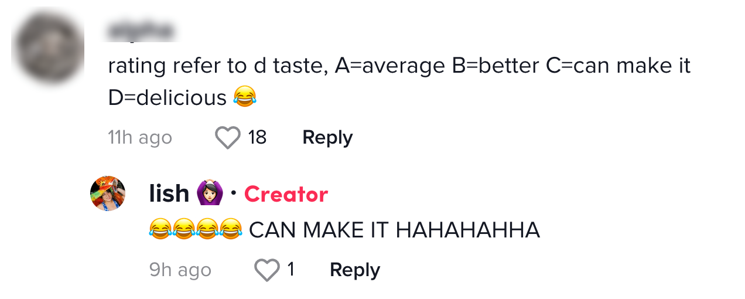Click the text CAN MAKE IT HAHAHAHHA
This screenshot has width=745, height=299.
(394, 230)
